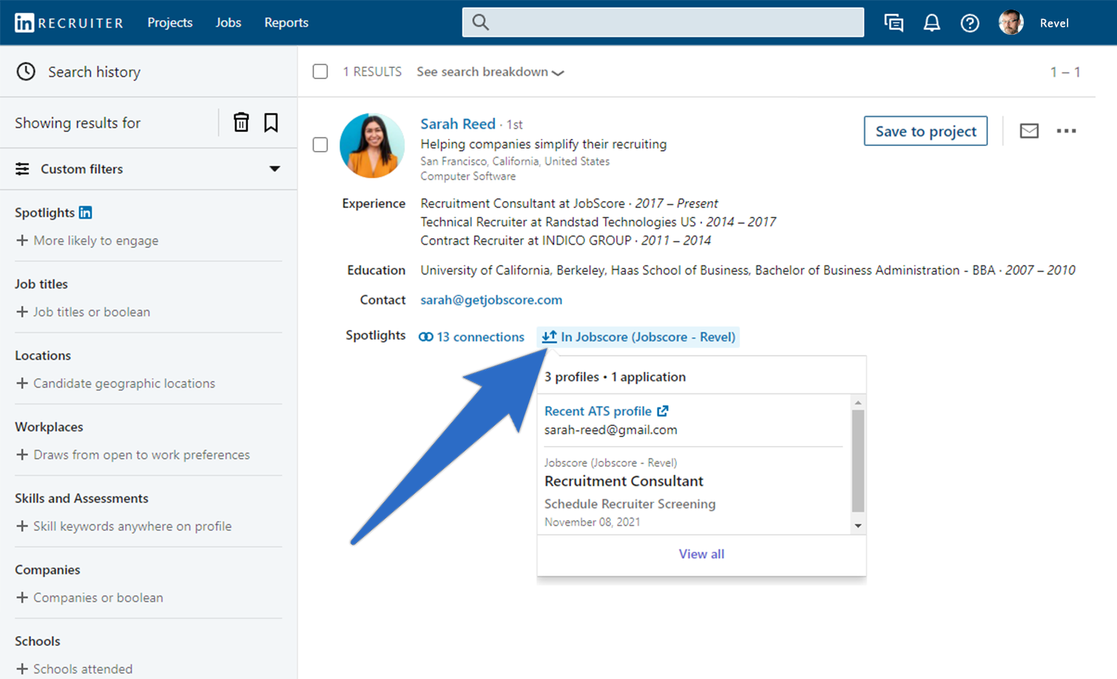Click plus icon for More likely to engage
Viewport: 1117px width, 679px height.
click(22, 240)
